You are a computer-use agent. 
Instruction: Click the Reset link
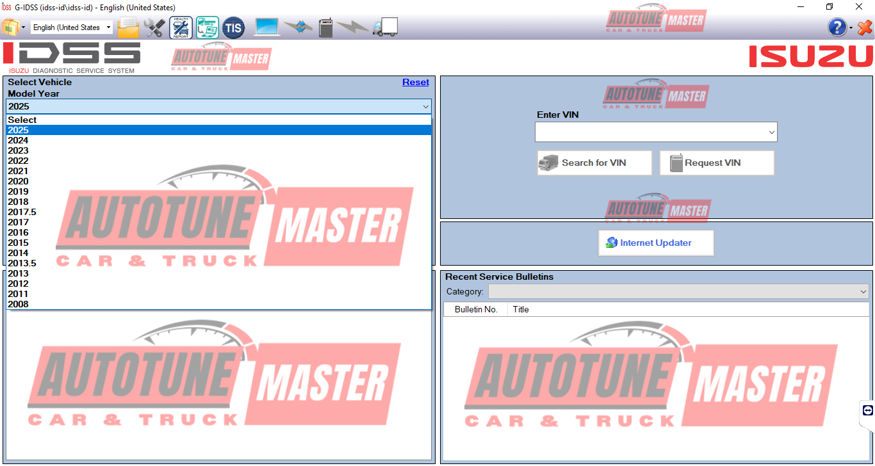click(x=415, y=82)
